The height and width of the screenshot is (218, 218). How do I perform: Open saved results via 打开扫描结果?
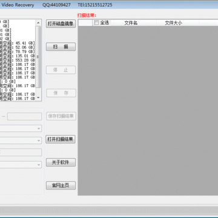[x=61, y=139]
